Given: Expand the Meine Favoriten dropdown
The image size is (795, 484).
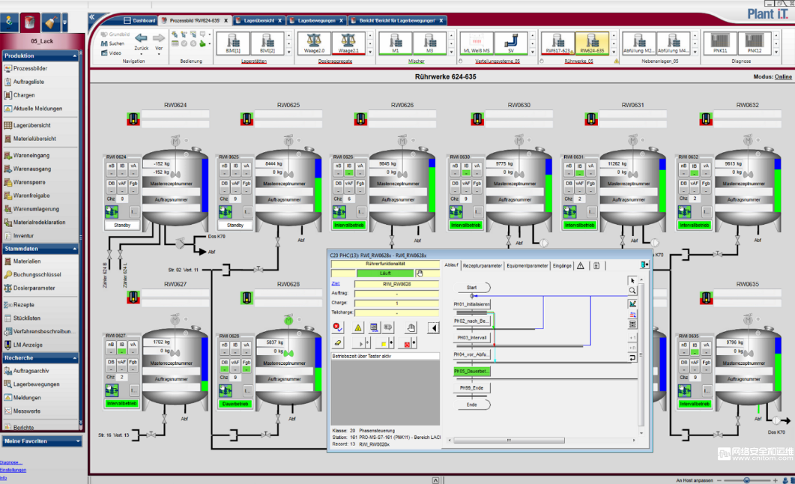Looking at the screenshot, I should [x=78, y=441].
